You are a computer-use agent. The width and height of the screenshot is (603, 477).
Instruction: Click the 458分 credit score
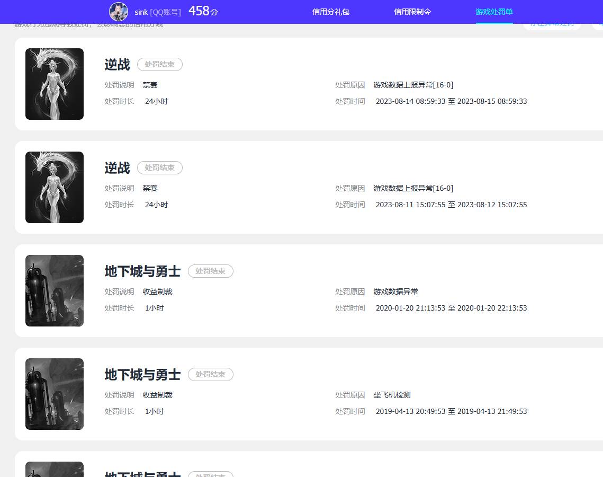203,11
